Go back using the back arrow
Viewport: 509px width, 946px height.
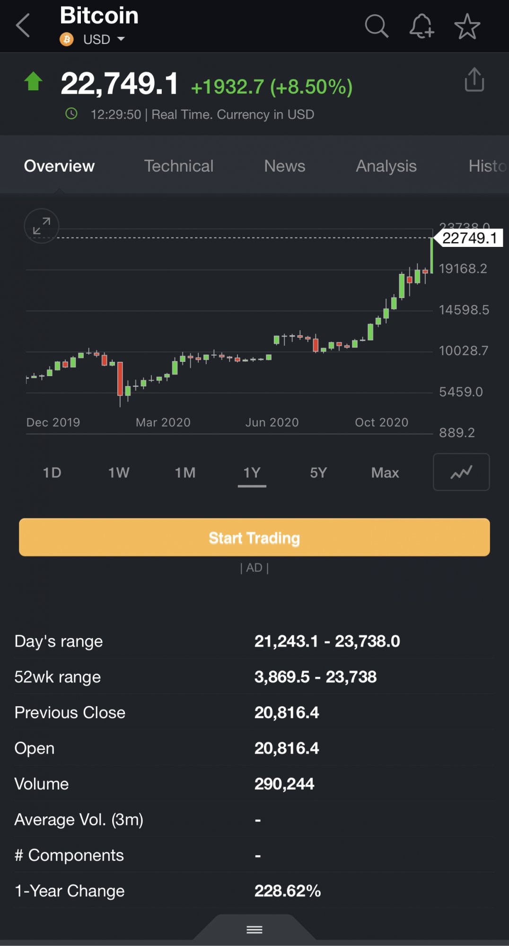pyautogui.click(x=23, y=25)
